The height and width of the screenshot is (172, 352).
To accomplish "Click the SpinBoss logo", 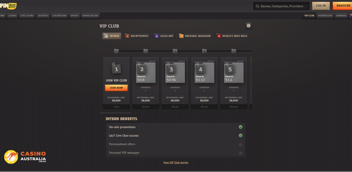I will tap(8, 6).
